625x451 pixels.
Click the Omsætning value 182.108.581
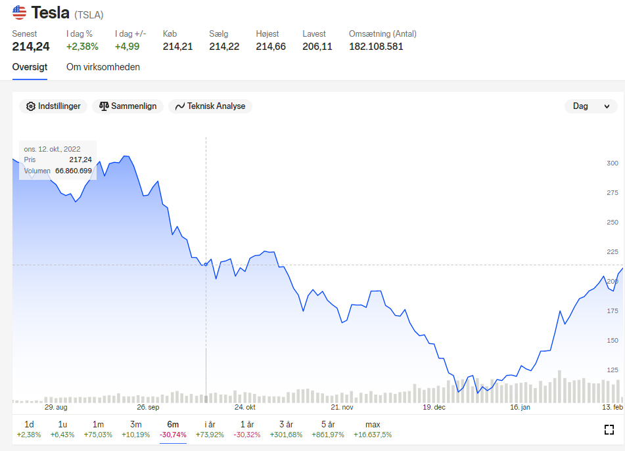377,47
